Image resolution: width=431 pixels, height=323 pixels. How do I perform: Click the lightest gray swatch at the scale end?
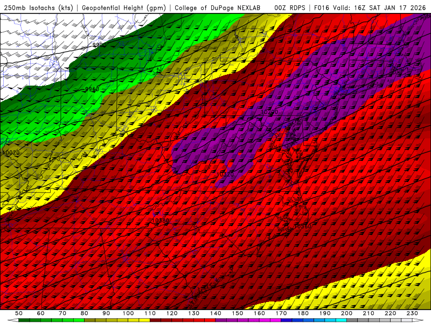407,320
